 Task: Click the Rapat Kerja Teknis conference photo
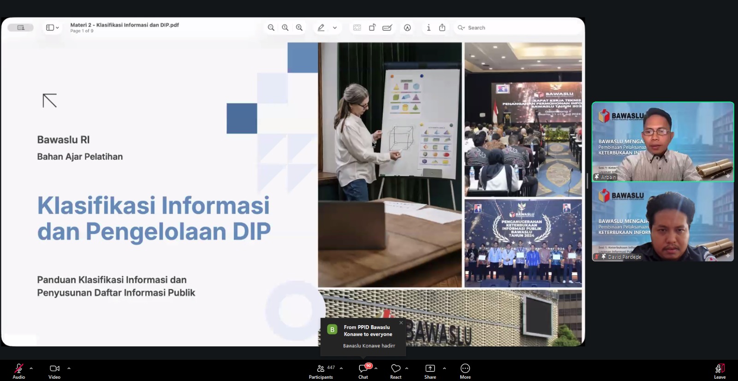523,120
